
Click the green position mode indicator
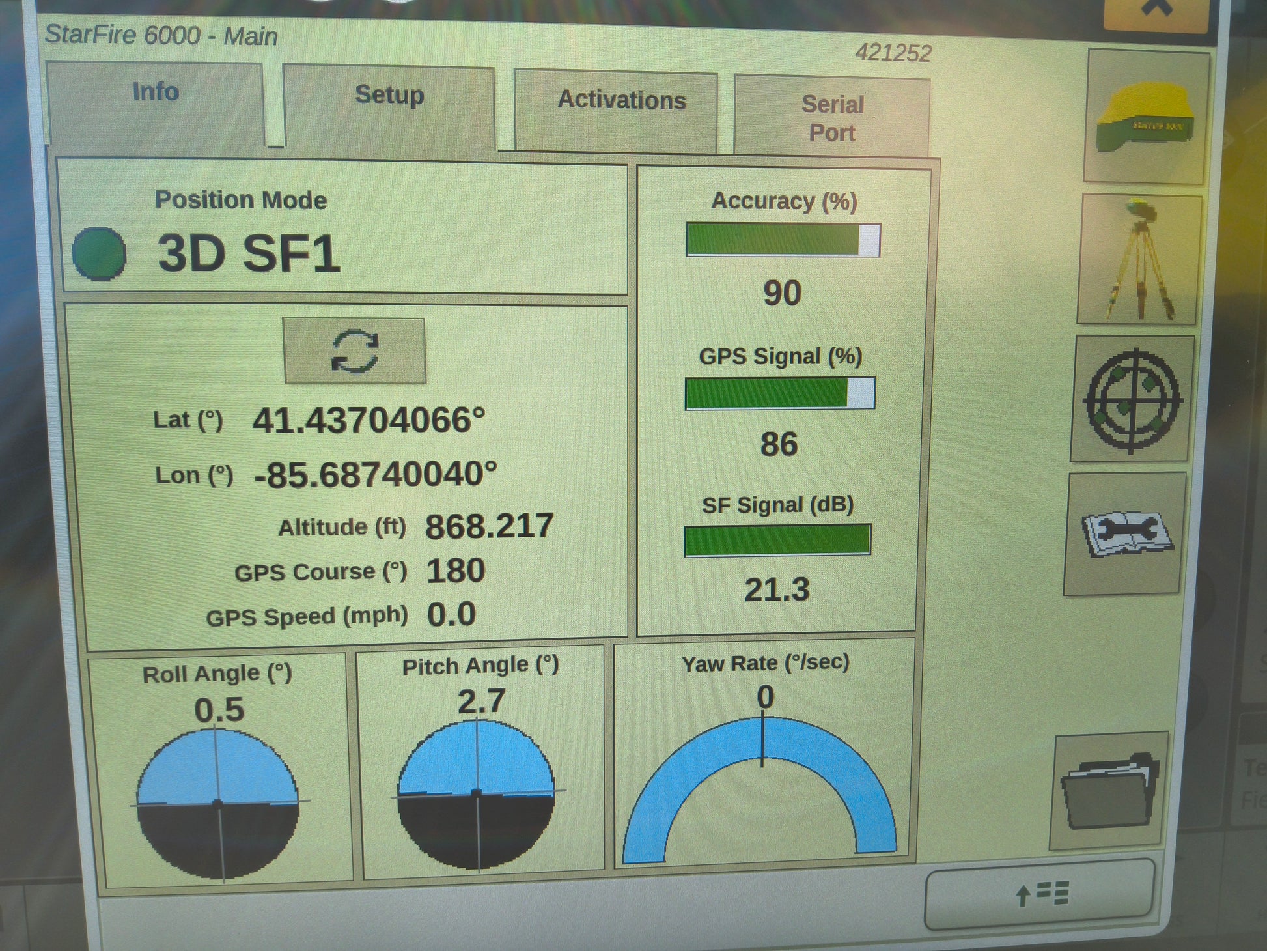pos(99,254)
